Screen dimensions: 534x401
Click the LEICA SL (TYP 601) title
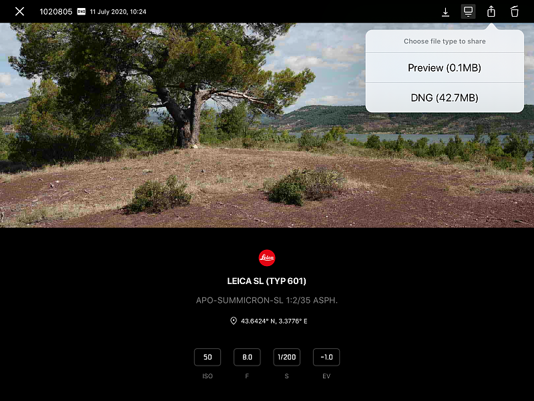click(267, 281)
